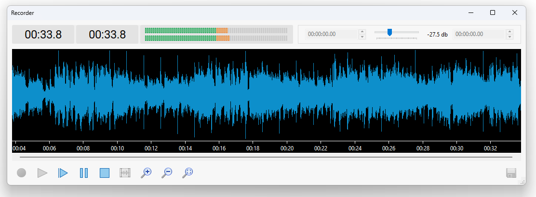Click the Save floppy disk icon
The width and height of the screenshot is (536, 197).
[x=511, y=173]
